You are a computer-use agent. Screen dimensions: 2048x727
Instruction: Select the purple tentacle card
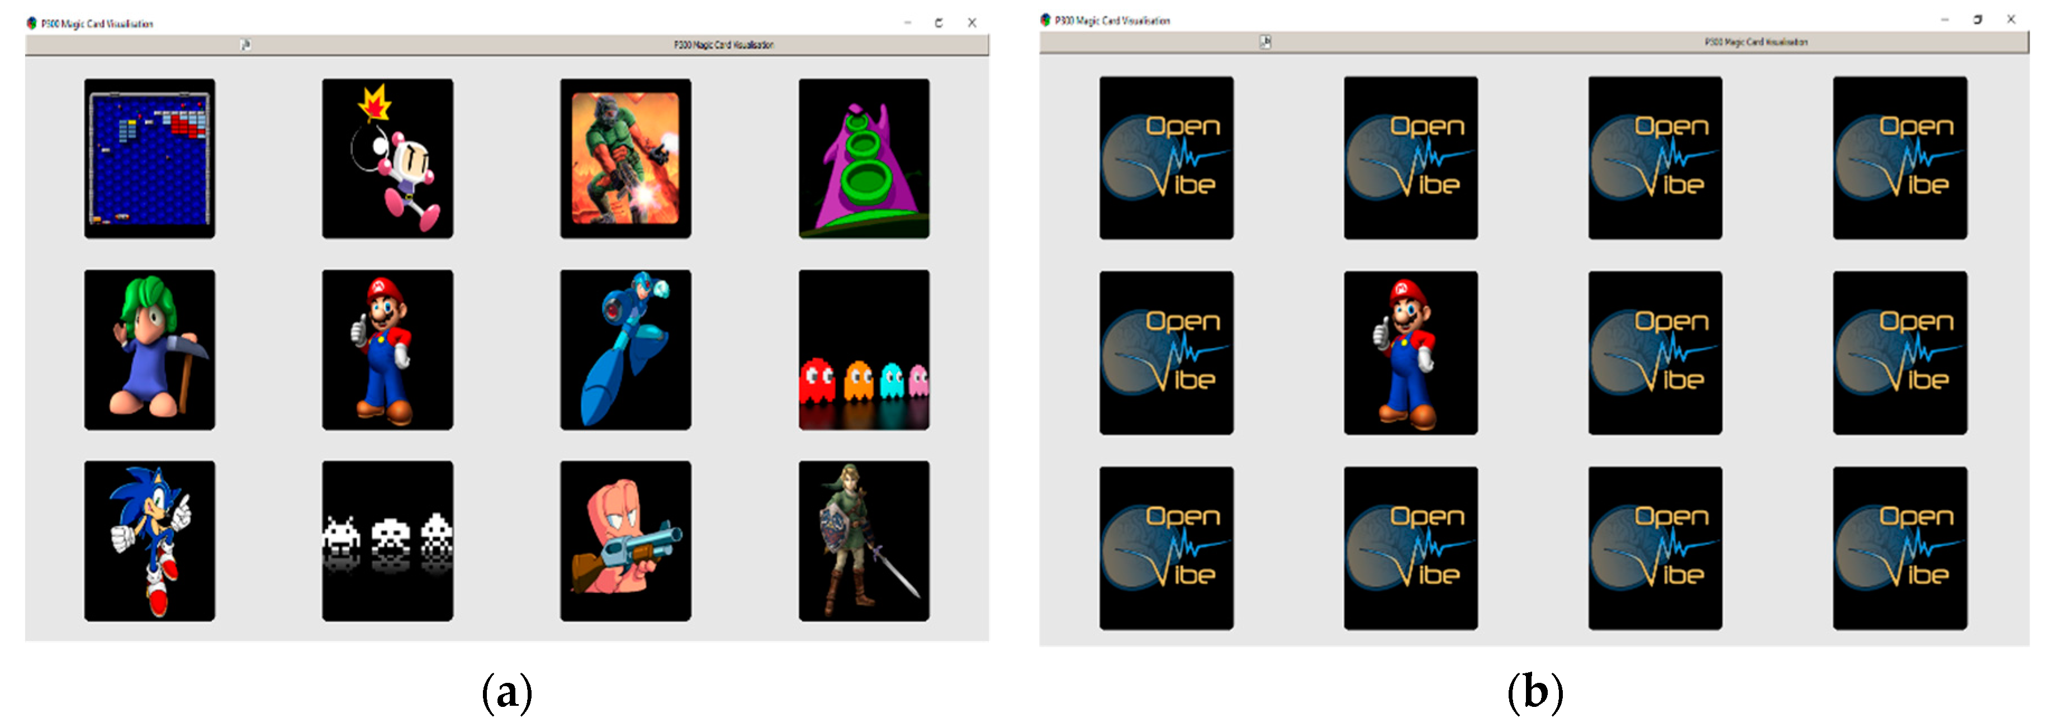(x=864, y=158)
